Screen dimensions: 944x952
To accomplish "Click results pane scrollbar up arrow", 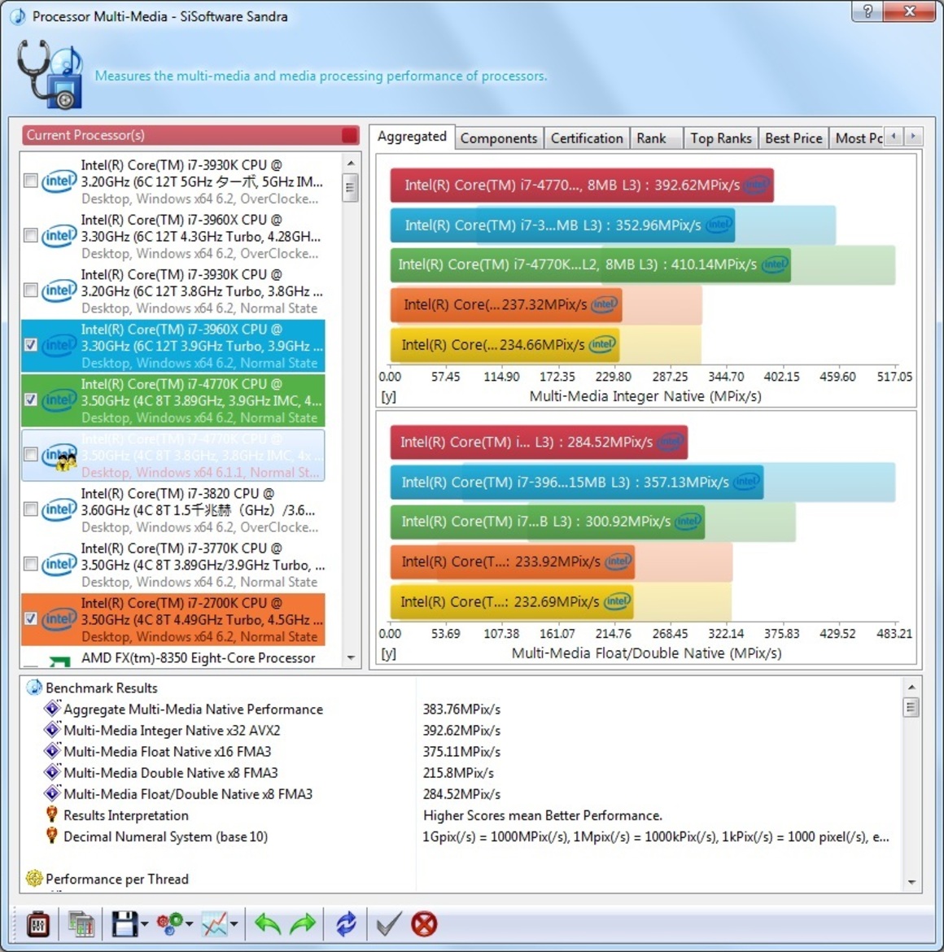I will point(911,687).
